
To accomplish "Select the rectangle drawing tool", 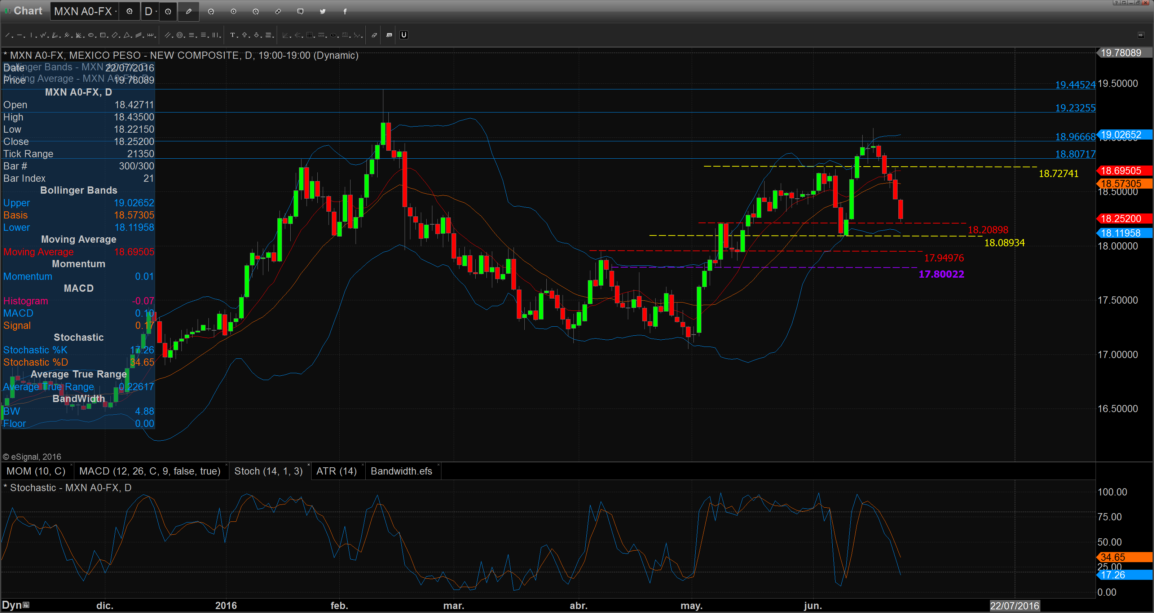I will 102,35.
